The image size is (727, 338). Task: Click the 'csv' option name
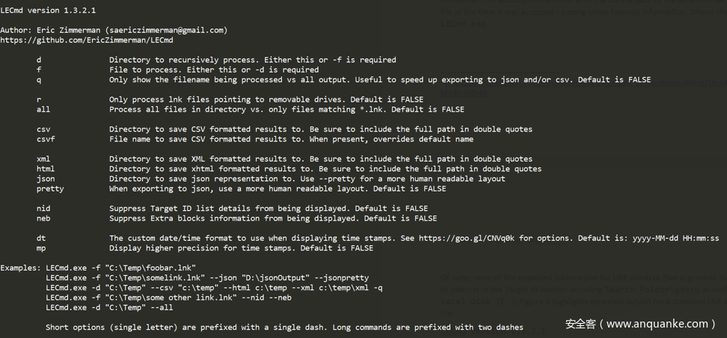coord(43,129)
